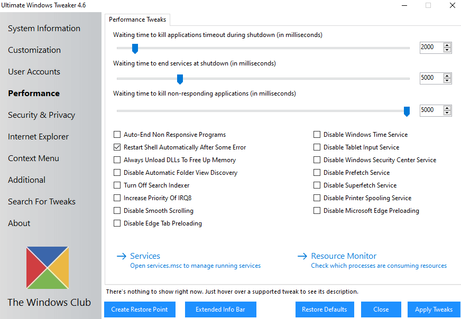Check Disable Superfetch Service

coord(317,185)
